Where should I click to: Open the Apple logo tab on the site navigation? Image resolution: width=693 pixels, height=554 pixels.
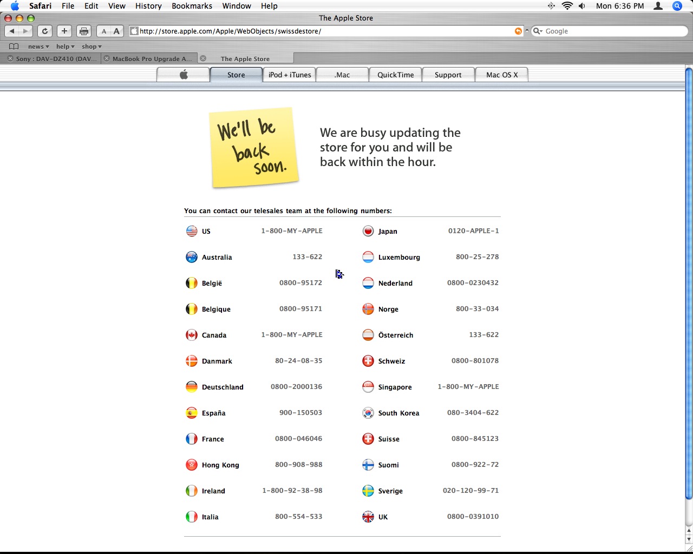[x=183, y=75]
